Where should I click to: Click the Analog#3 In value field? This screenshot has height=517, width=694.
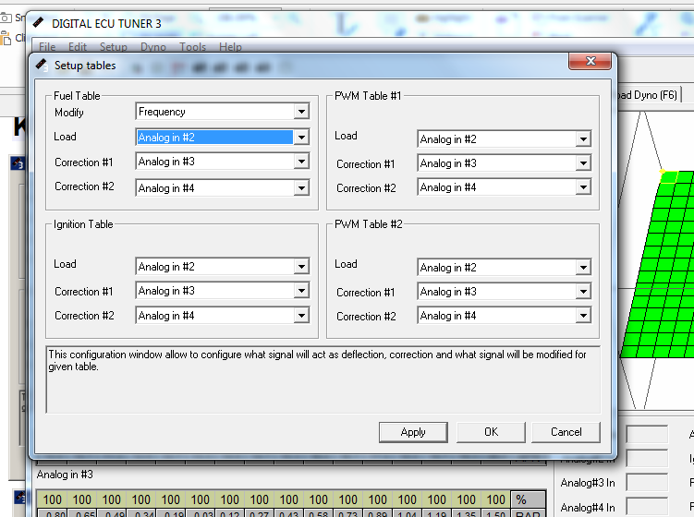(x=646, y=482)
